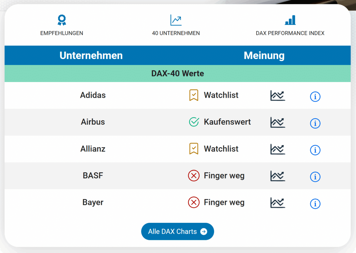This screenshot has height=253, width=356.
Task: Click the DAX Performance Index bar chart icon
Action: pos(290,20)
